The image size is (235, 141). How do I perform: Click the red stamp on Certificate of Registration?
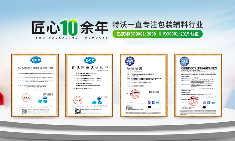click(x=193, y=101)
